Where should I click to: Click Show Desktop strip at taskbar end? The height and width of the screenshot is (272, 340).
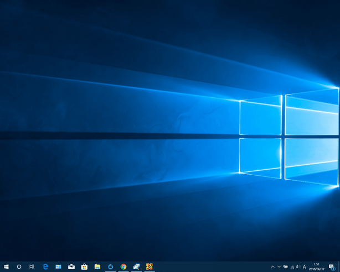click(339, 266)
